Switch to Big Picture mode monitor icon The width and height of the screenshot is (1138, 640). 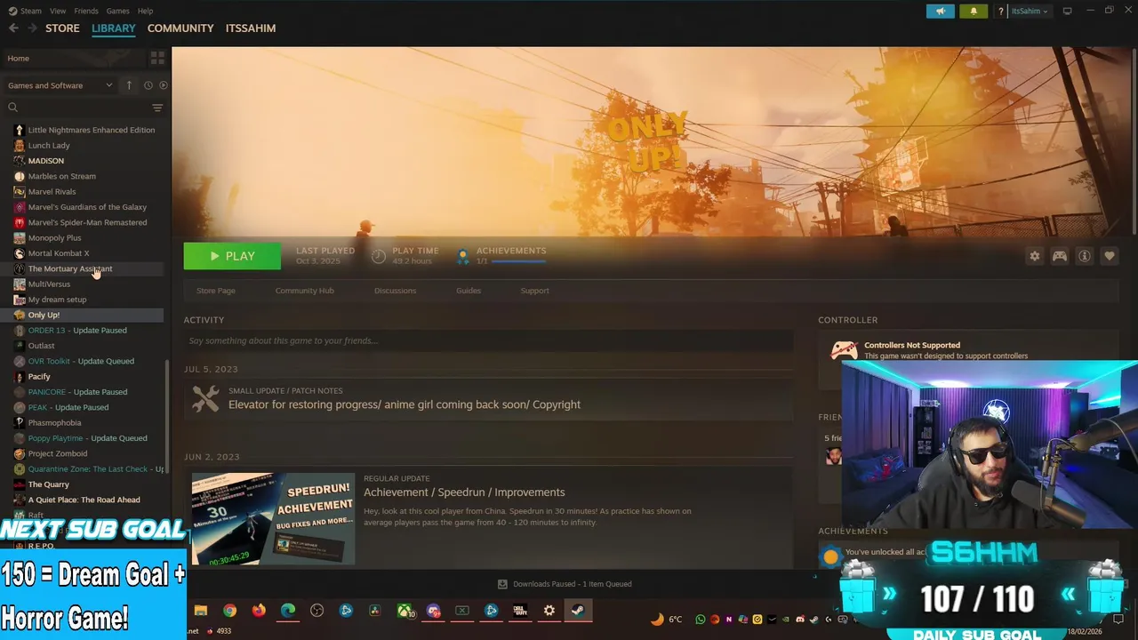[x=1068, y=11]
